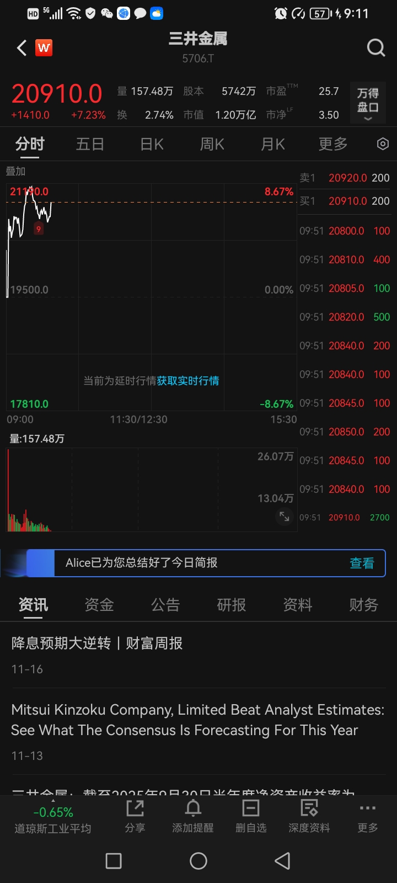Tap the intraday price line chart
The height and width of the screenshot is (883, 397).
click(x=152, y=297)
